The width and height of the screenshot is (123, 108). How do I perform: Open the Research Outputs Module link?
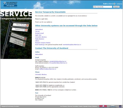click(43, 43)
